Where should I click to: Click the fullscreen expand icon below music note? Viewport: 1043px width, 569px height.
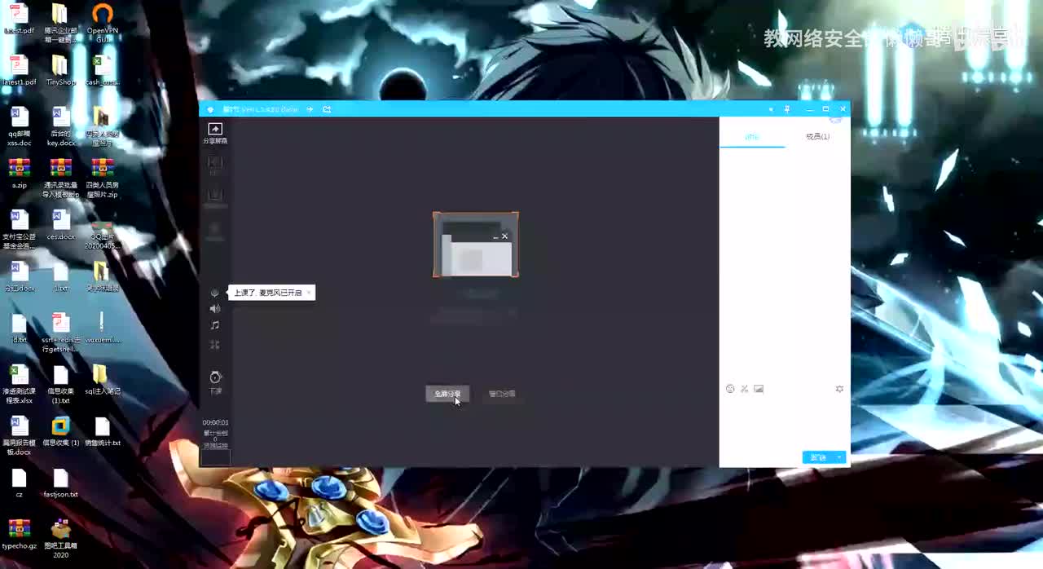point(215,345)
